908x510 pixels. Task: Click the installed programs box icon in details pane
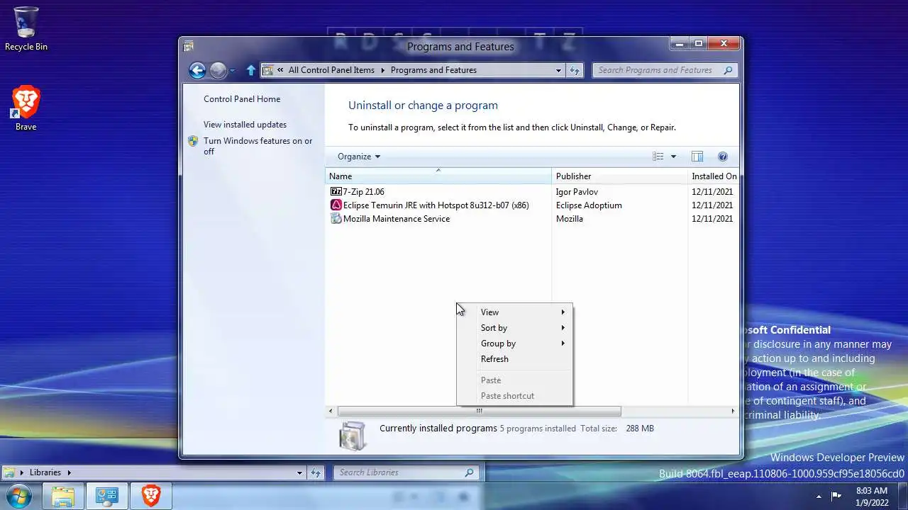(353, 435)
